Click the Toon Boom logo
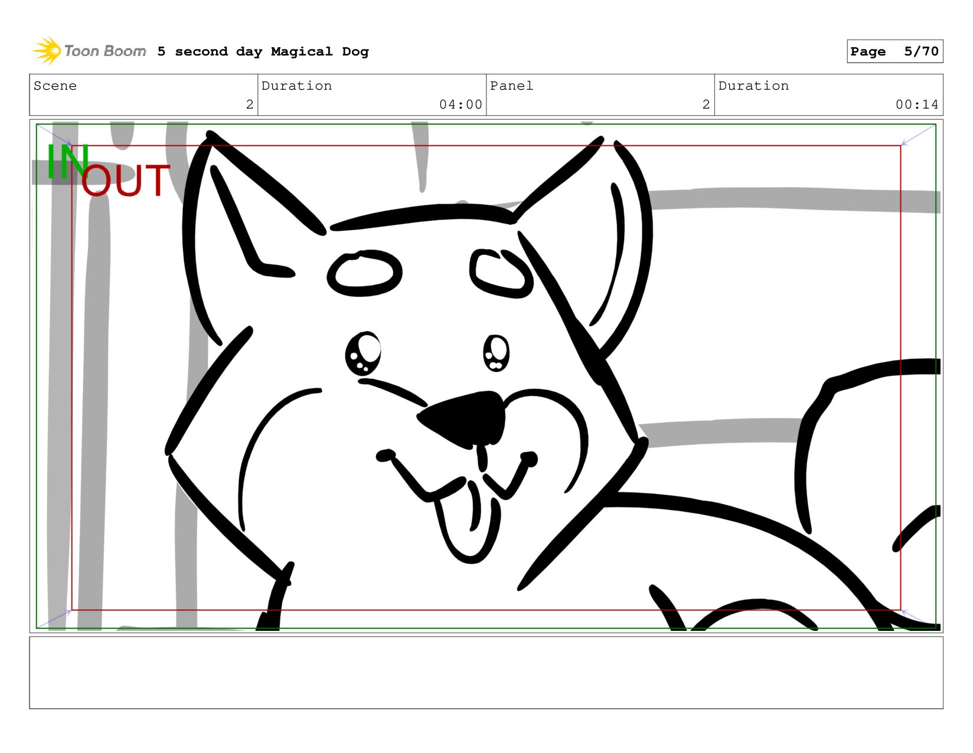 89,51
